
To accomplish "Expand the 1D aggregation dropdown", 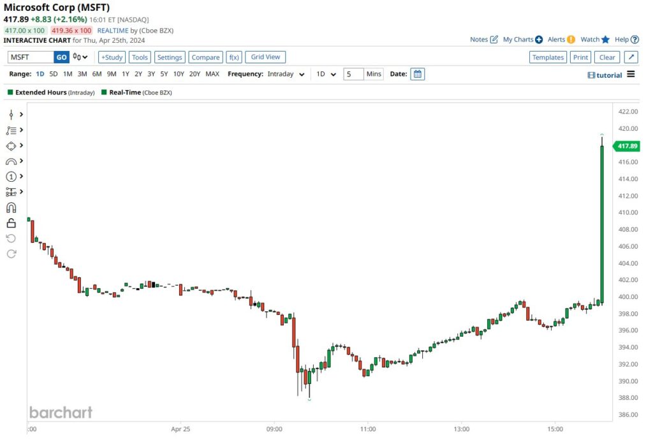I will point(326,74).
